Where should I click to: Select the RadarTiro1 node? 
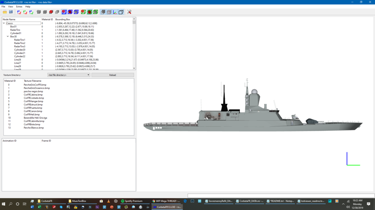pyautogui.click(x=19, y=40)
